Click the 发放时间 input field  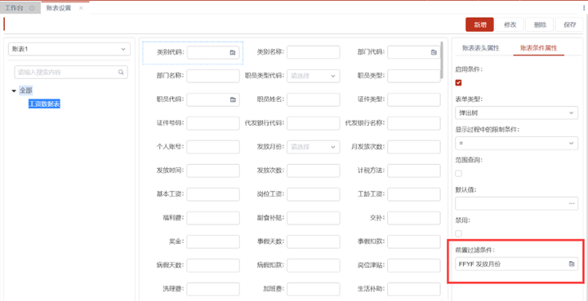[213, 170]
